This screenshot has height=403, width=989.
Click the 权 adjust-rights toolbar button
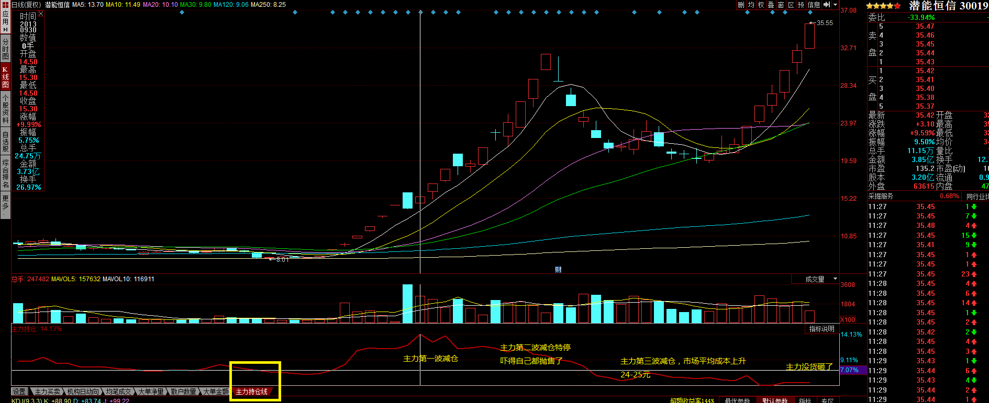pyautogui.click(x=761, y=4)
